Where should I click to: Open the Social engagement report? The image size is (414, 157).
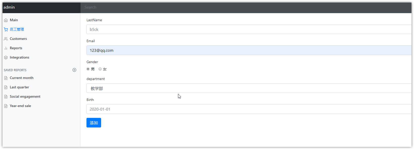(25, 97)
